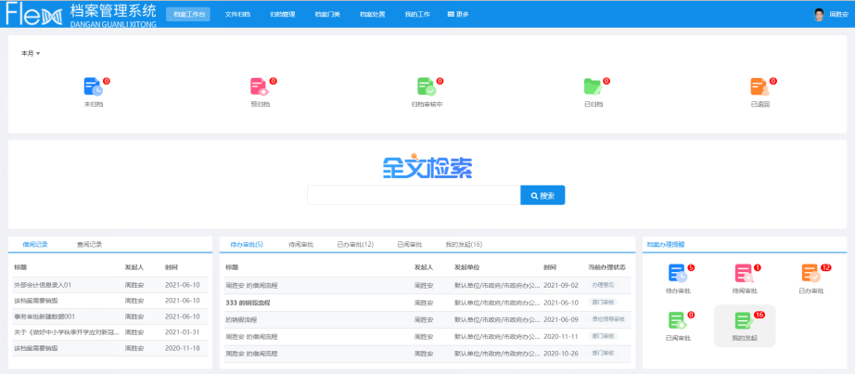Switch to the 已阅审批 tab
Image resolution: width=855 pixels, height=375 pixels.
click(410, 244)
